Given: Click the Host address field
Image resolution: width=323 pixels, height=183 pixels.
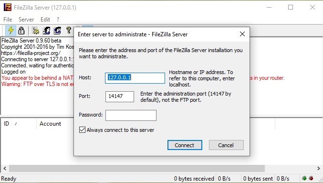Looking at the screenshot, I should point(135,78).
